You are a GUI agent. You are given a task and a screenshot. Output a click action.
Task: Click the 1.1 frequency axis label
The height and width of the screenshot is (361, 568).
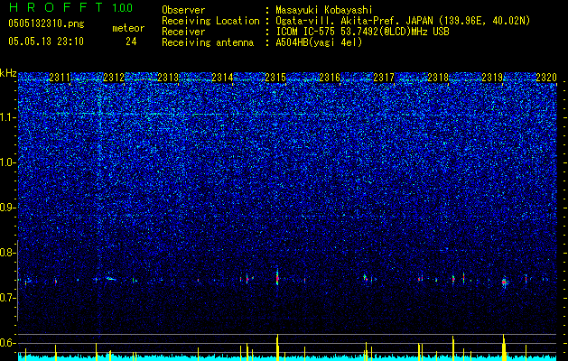[x=8, y=117]
